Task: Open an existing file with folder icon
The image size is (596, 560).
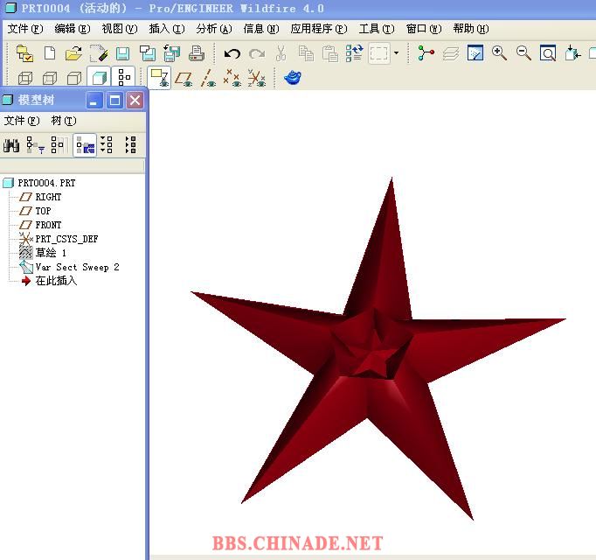Action: (x=73, y=54)
